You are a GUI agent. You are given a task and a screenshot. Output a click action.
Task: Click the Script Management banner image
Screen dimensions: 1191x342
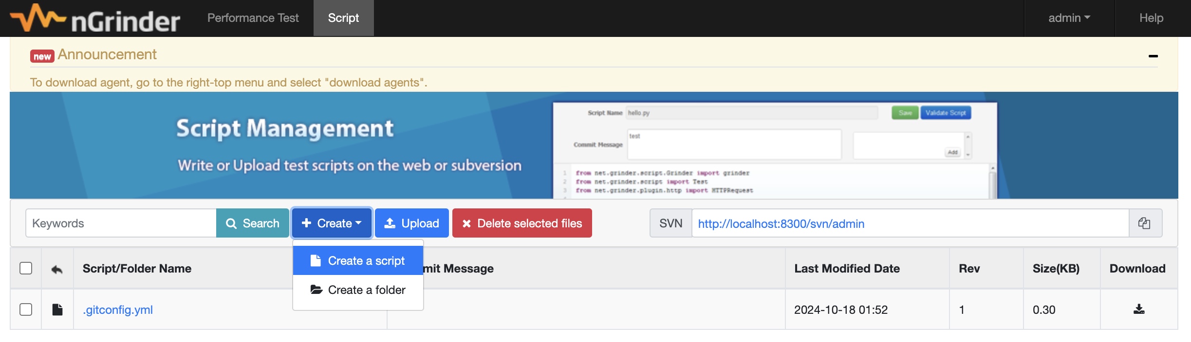coord(594,145)
